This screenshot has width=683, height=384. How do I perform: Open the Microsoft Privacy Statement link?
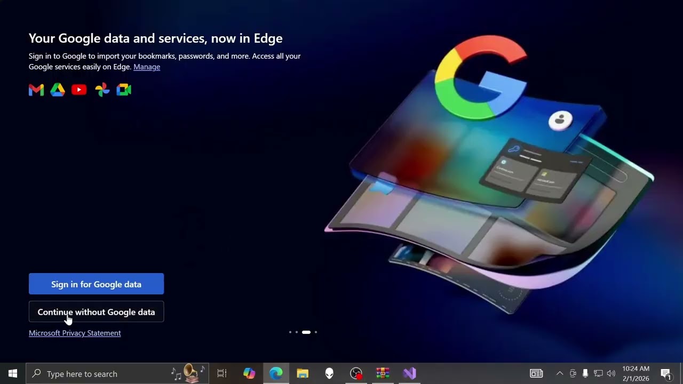75,333
